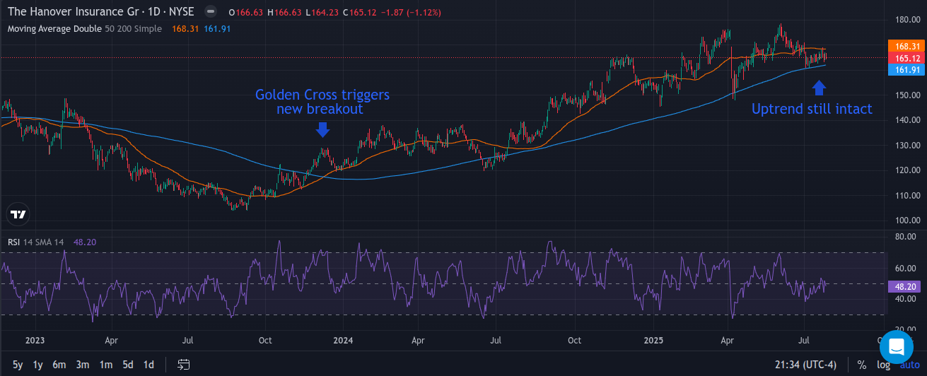Viewport: 927px width, 376px height.
Task: Click the market status pill icon beside NYSE
Action: point(210,12)
